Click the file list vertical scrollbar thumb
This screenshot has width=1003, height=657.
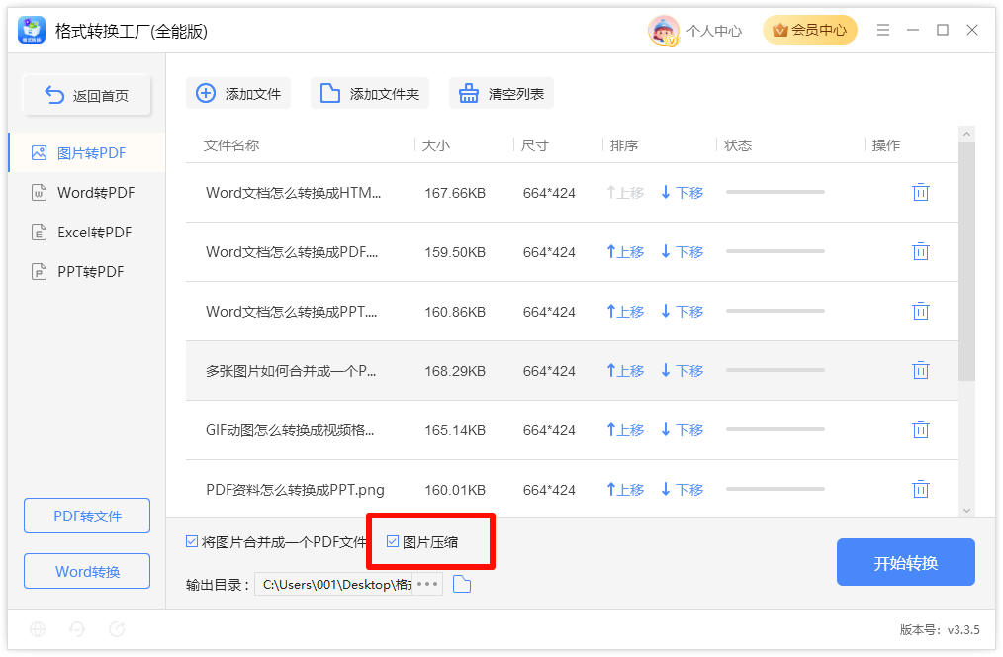point(966,261)
